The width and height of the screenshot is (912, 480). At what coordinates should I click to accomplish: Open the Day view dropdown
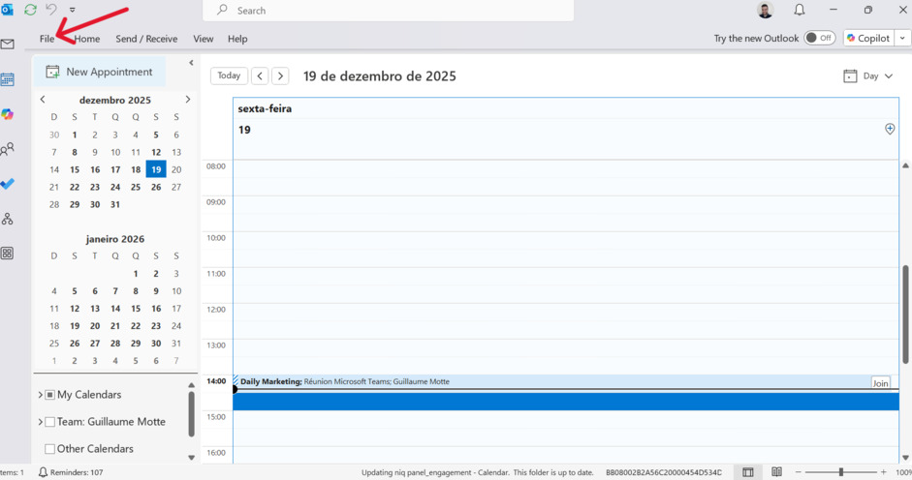(x=867, y=76)
